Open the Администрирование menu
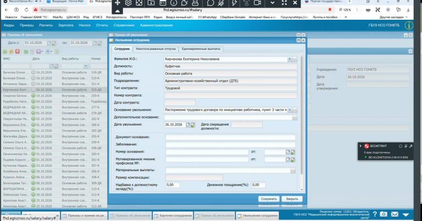422x221 pixels. 157,25
